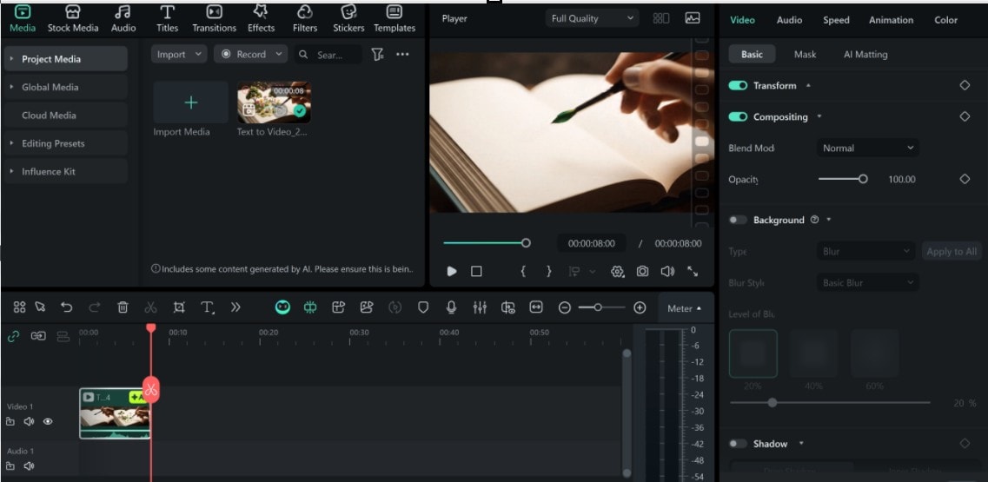Click the split scissors icon in toolbar
The image size is (988, 482).
[x=150, y=307]
